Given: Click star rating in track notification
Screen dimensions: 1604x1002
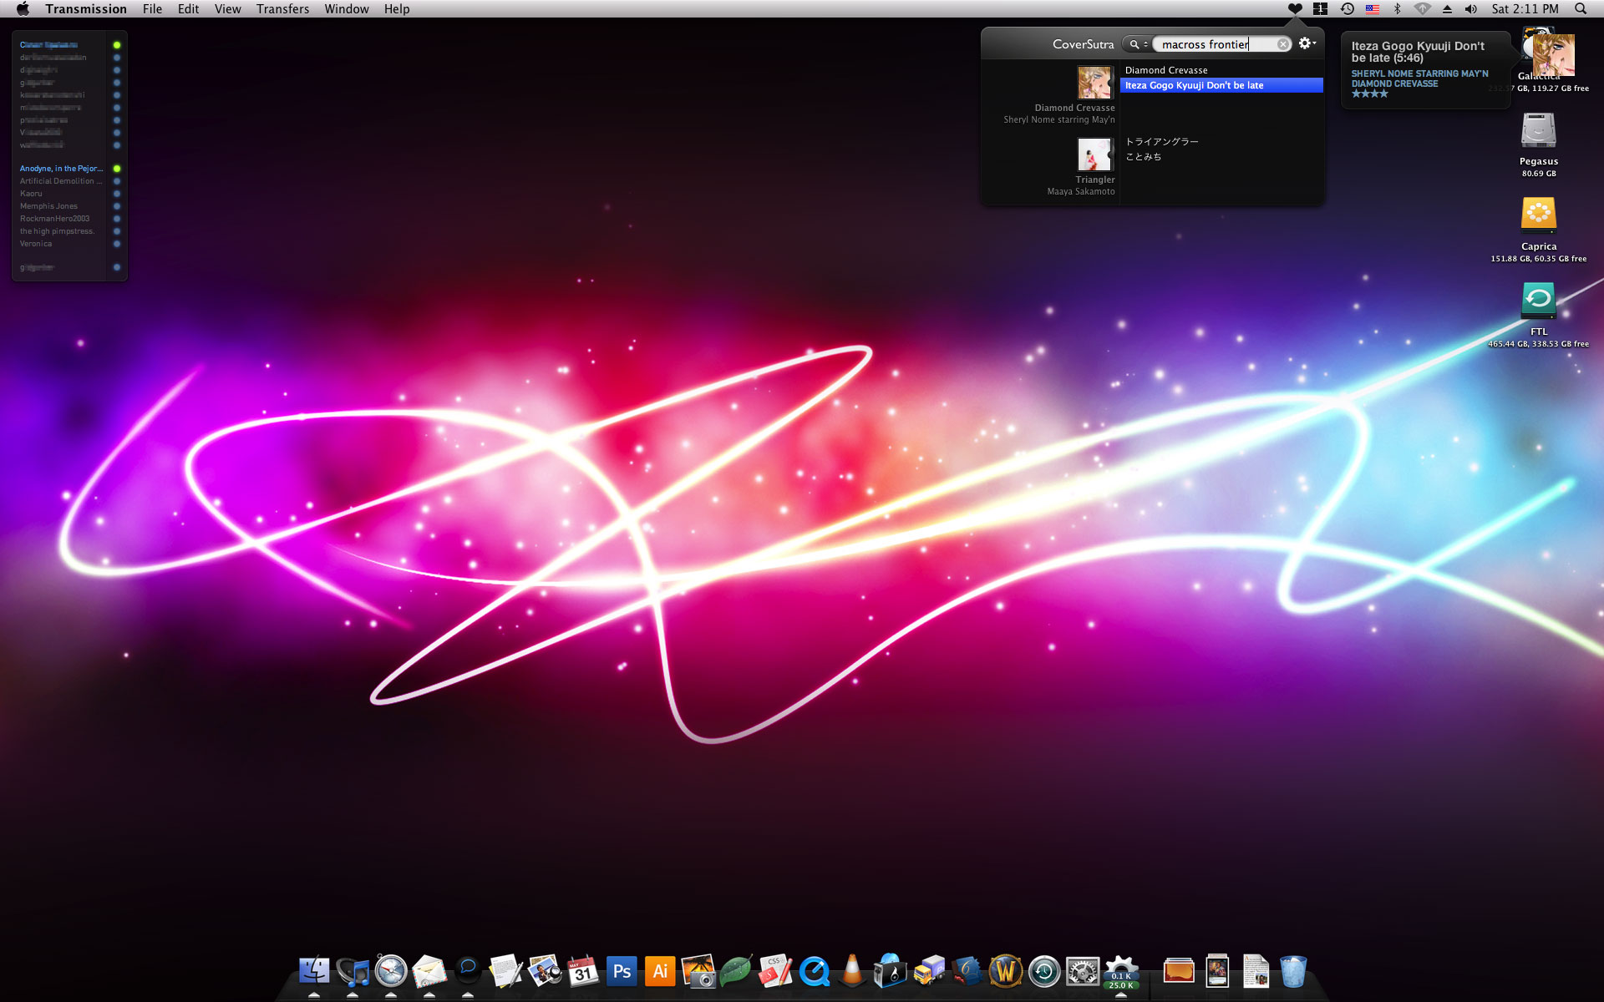Looking at the screenshot, I should coord(1370,94).
